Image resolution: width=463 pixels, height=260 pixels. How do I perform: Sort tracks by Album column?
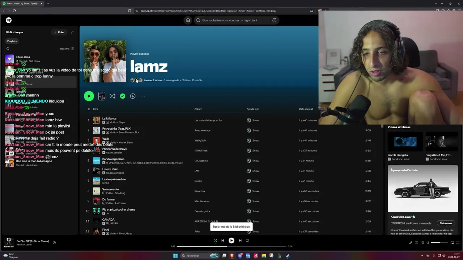pyautogui.click(x=198, y=109)
